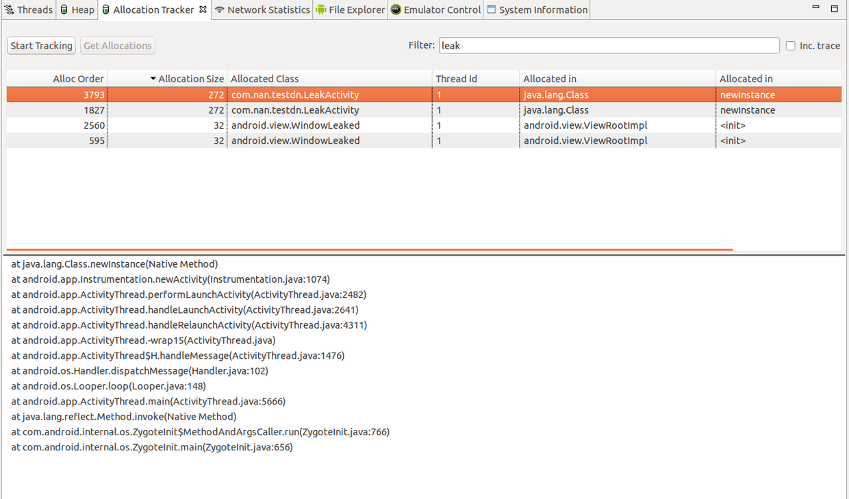This screenshot has height=499, width=849.
Task: Click ActivityThread$H.handleMessage trace line
Action: pyautogui.click(x=178, y=356)
